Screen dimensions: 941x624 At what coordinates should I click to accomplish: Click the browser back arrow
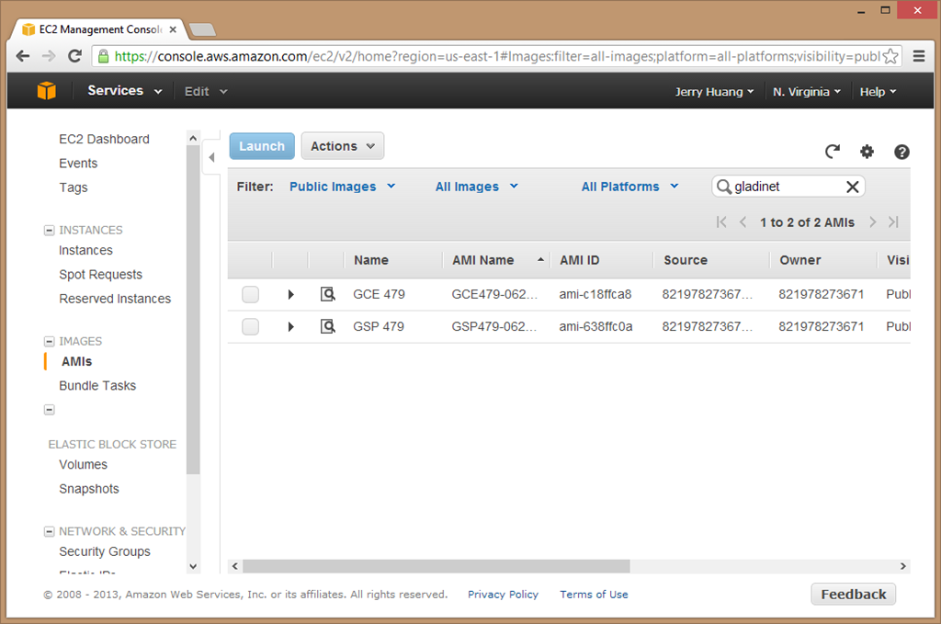click(23, 56)
